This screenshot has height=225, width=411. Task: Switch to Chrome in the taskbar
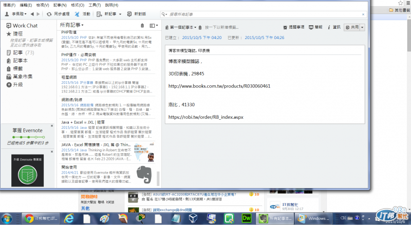(41, 218)
